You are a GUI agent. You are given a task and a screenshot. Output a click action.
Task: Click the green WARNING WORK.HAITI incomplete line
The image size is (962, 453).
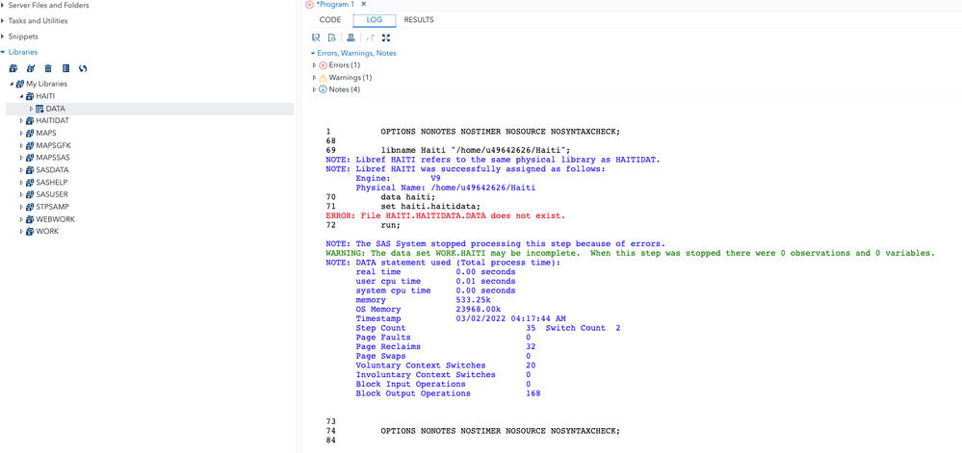[x=630, y=253]
